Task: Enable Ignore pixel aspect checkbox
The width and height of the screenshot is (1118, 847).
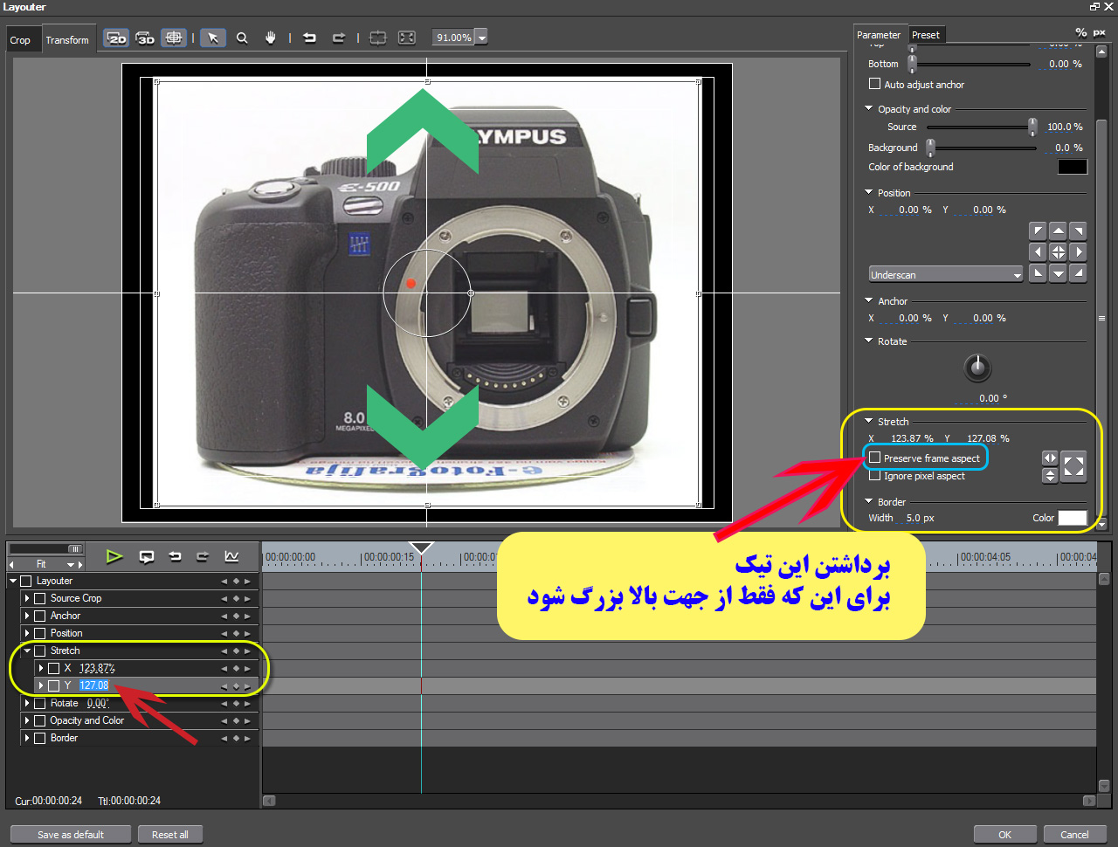Action: pos(874,476)
